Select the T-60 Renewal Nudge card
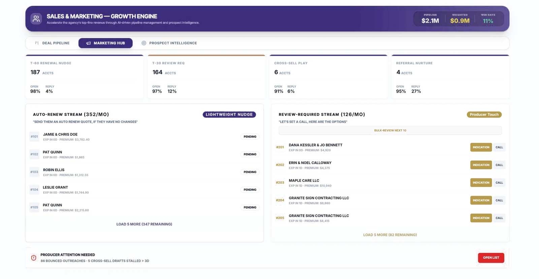This screenshot has width=539, height=279. pos(85,77)
